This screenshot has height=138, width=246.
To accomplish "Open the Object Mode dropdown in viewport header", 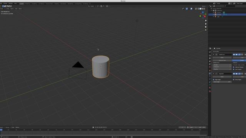I will 2,9.
